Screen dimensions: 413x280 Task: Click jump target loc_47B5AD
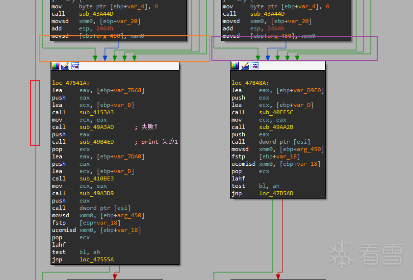point(276,193)
